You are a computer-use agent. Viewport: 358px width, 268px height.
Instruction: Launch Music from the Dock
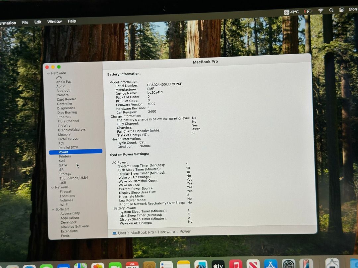tap(235, 264)
